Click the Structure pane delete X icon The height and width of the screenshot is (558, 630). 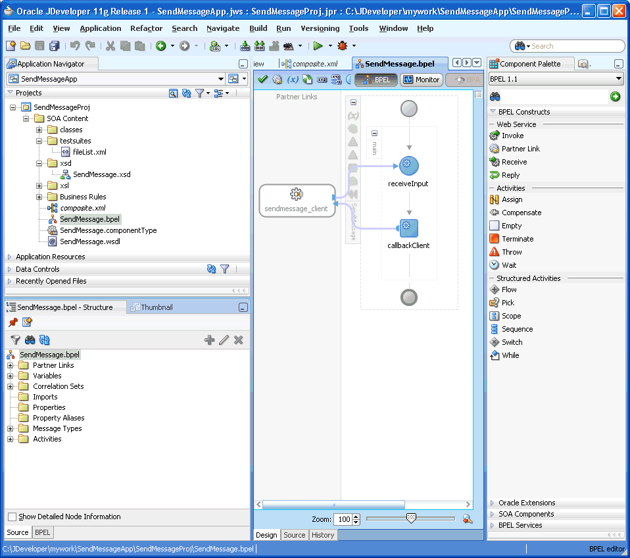point(239,340)
